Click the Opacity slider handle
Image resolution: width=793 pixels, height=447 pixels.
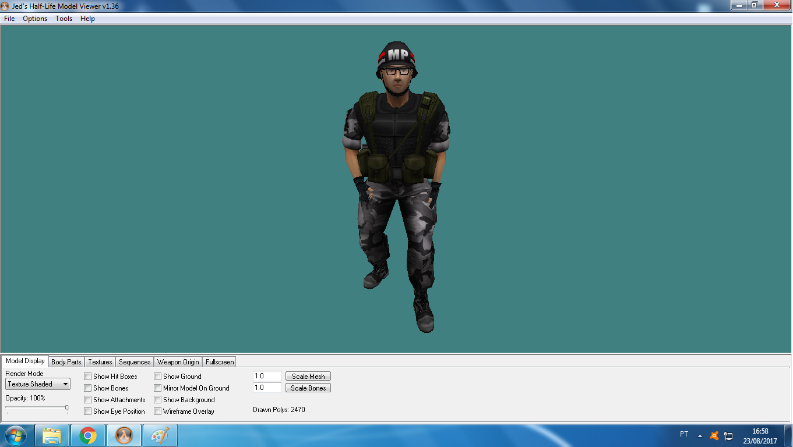(67, 408)
